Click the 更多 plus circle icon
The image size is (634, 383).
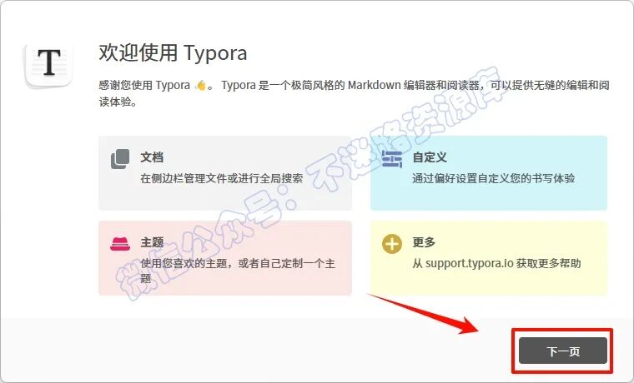[x=392, y=244]
